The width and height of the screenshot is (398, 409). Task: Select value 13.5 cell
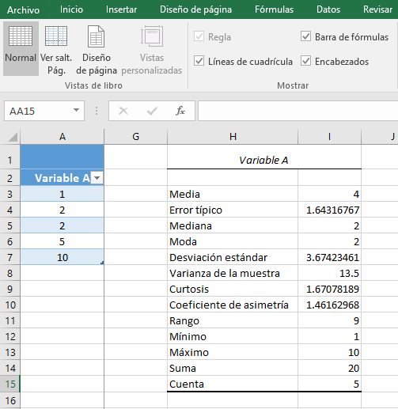pos(329,273)
